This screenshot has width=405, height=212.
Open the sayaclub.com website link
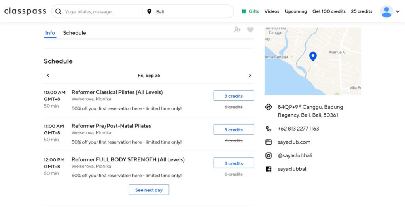pyautogui.click(x=294, y=142)
